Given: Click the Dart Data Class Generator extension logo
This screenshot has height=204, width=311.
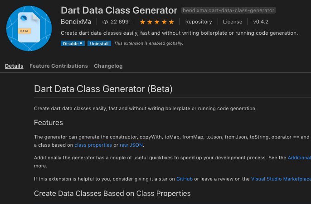Looking at the screenshot, I should pos(29,28).
